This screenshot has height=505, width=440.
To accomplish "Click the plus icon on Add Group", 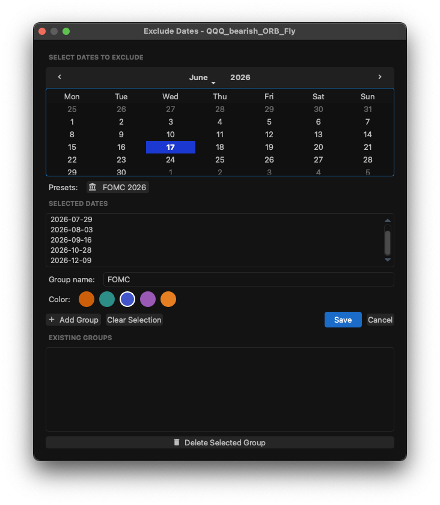I will coord(52,320).
